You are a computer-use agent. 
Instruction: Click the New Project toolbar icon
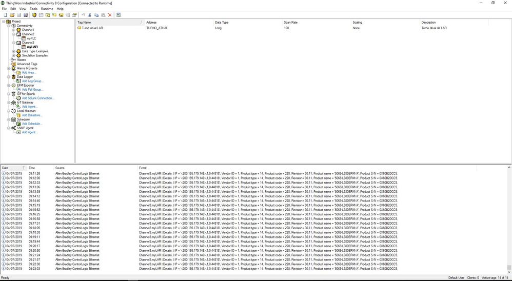tap(5, 15)
